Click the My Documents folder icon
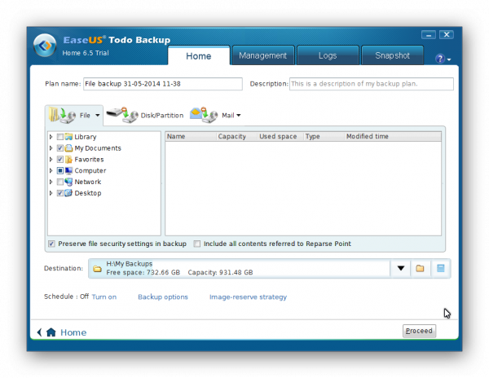 point(68,148)
